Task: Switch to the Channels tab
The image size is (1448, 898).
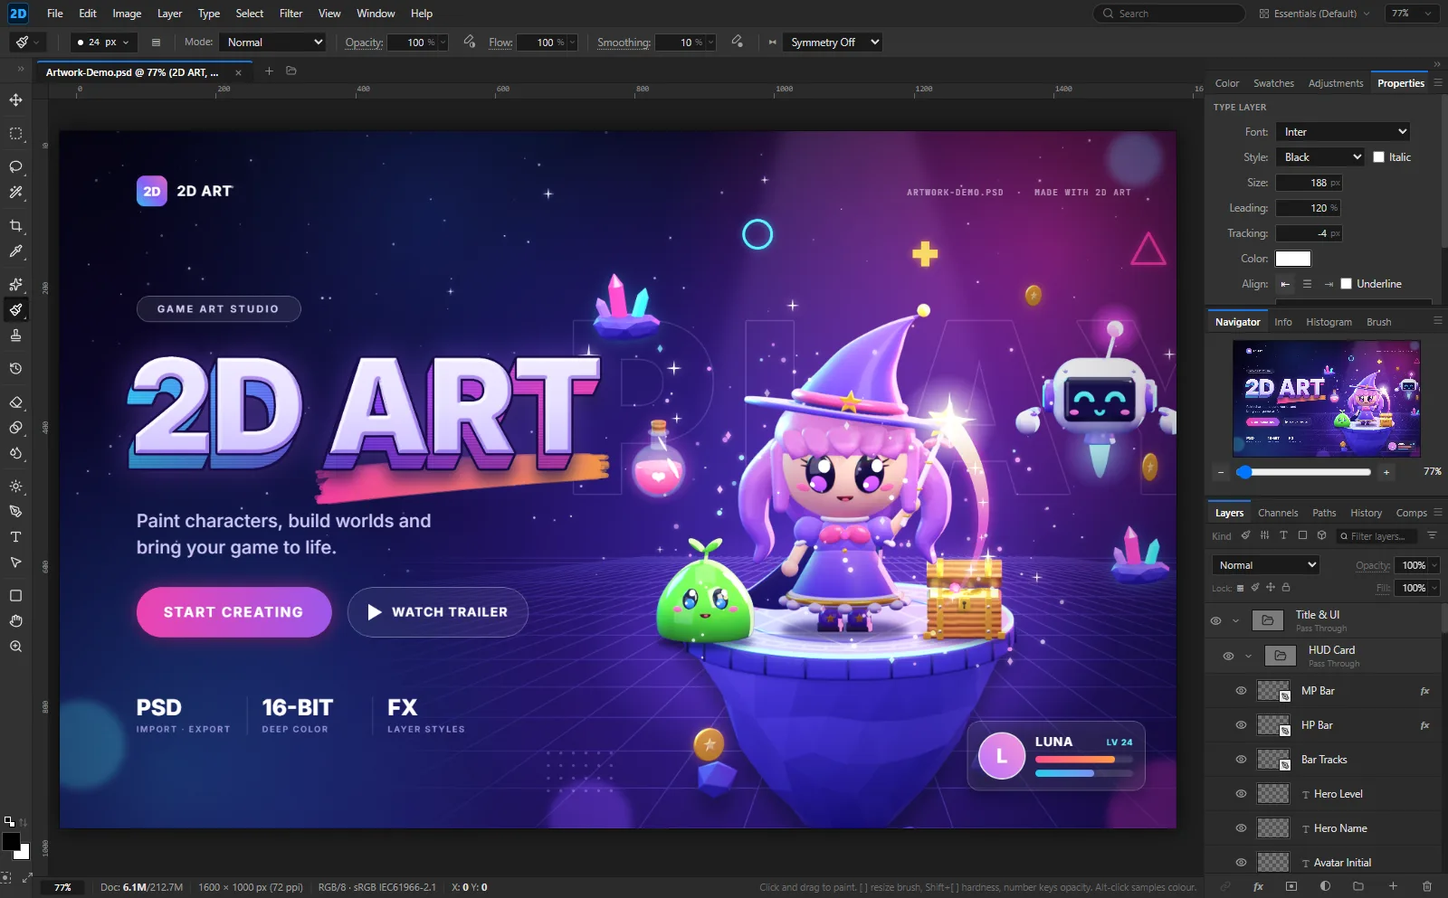Action: [x=1278, y=513]
